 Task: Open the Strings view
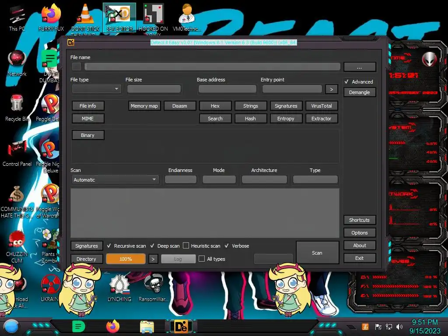(251, 106)
